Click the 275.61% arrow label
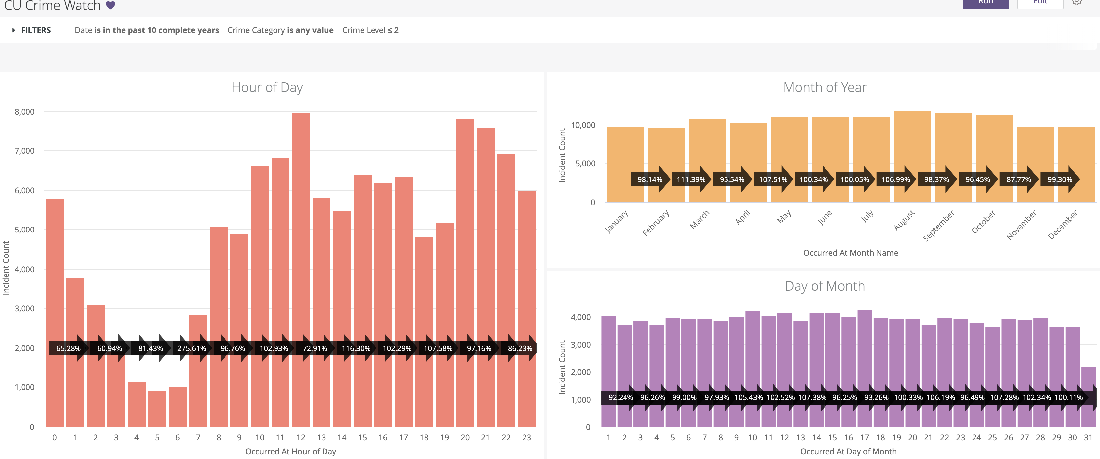The width and height of the screenshot is (1100, 459). (x=192, y=348)
